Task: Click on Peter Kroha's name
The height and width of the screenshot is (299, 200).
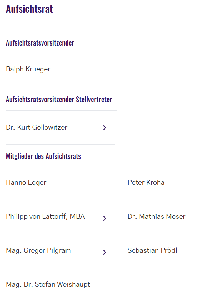Action: click(x=146, y=182)
